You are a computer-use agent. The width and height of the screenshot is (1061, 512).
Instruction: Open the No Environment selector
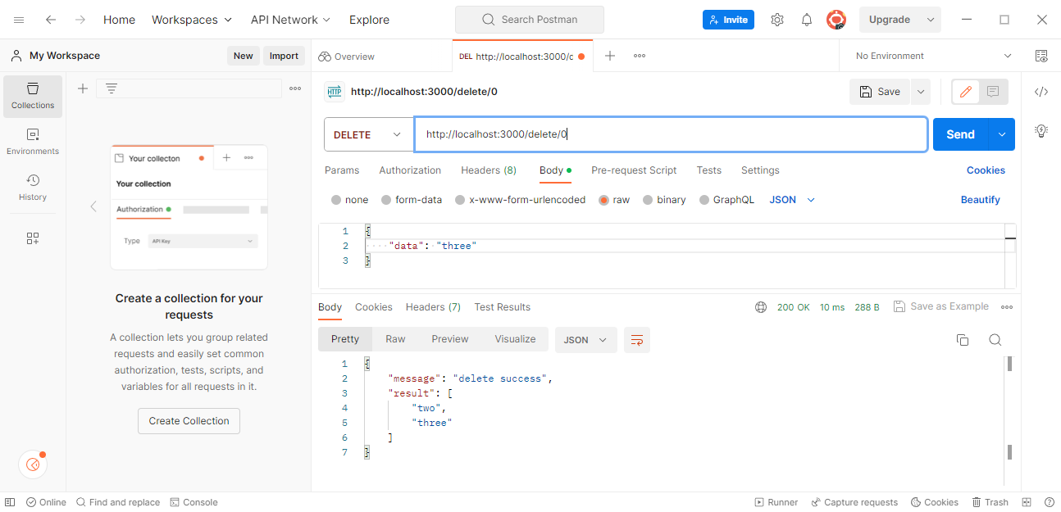point(933,56)
